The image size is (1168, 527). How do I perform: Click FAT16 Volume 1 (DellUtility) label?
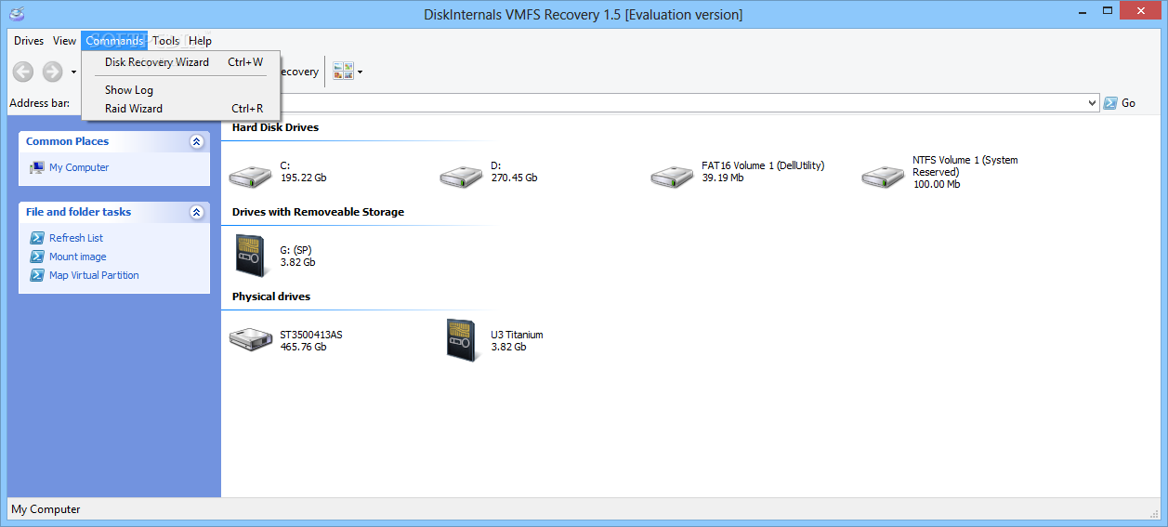[x=763, y=165]
